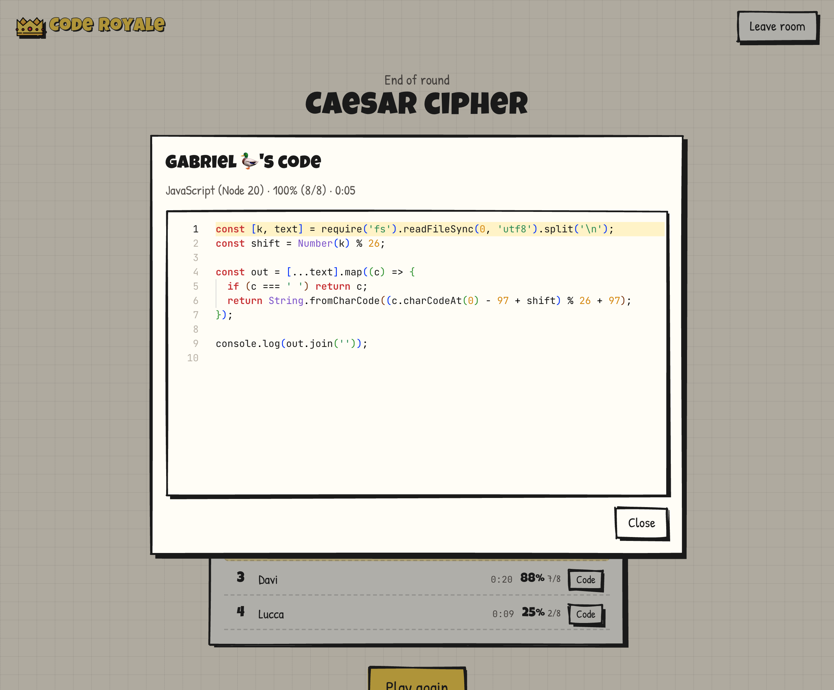The height and width of the screenshot is (690, 834).
Task: Click Lucca's 25% score
Action: (x=533, y=612)
